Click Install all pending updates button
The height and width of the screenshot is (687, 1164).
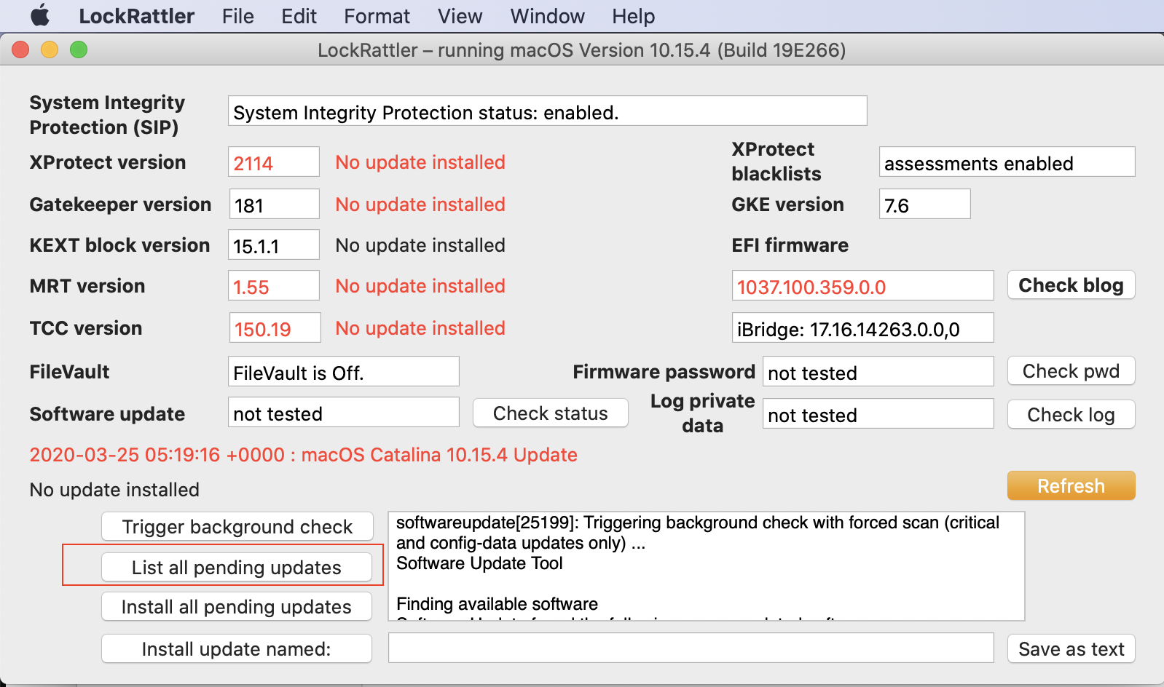[237, 606]
